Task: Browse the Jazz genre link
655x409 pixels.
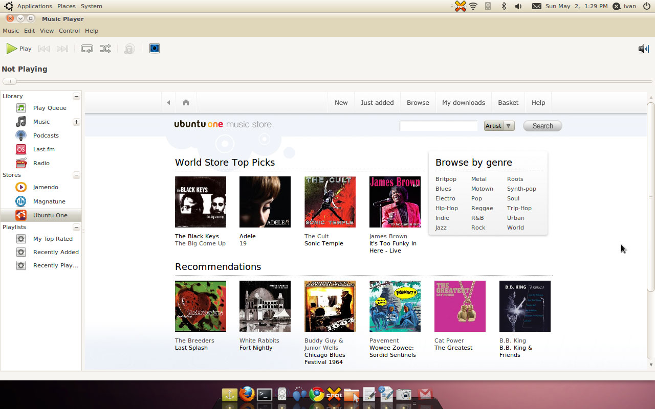Action: pos(441,228)
